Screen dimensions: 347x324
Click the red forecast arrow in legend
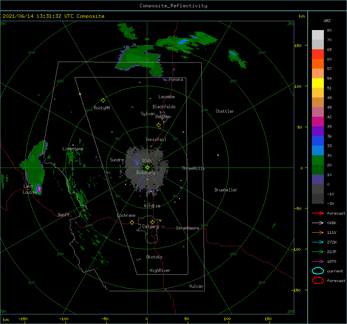point(318,213)
